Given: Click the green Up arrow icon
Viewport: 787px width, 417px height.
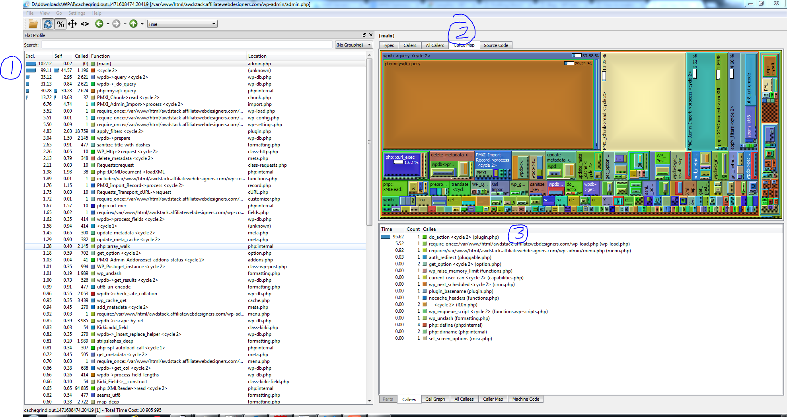Looking at the screenshot, I should [x=133, y=24].
